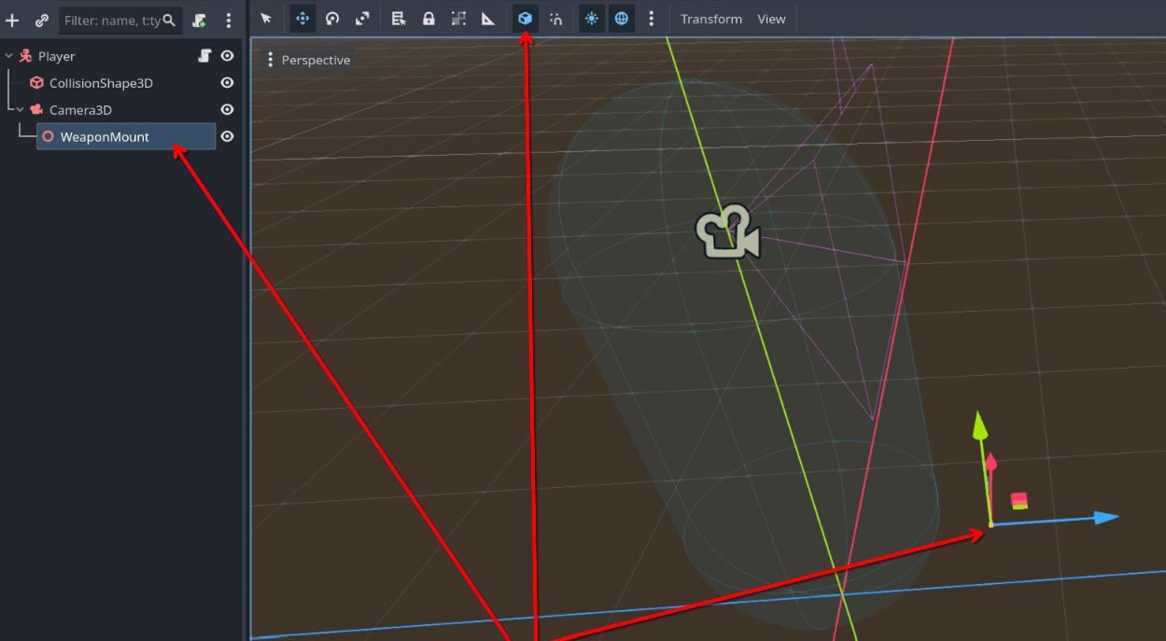The width and height of the screenshot is (1166, 641).
Task: Activate the Select Mode arrow tool
Action: 266,19
